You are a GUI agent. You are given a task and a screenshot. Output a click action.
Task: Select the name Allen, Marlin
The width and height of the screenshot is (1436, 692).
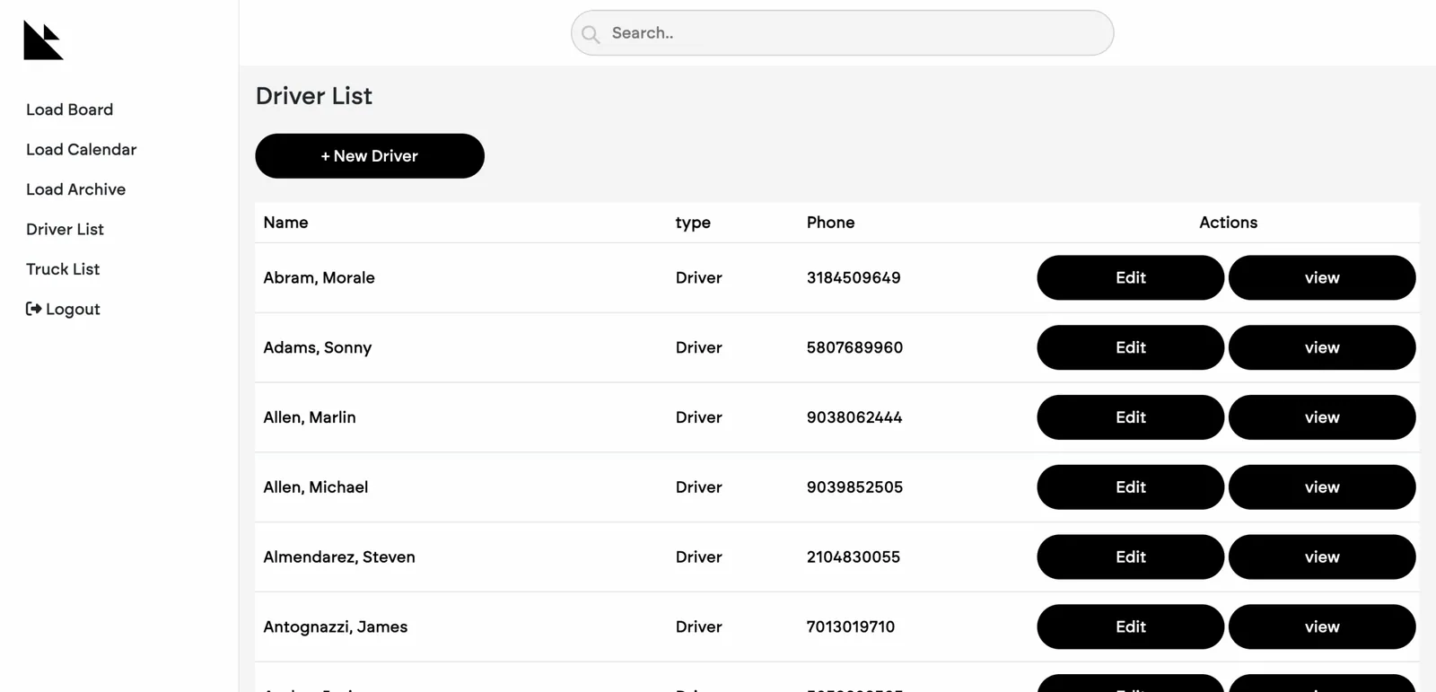309,417
